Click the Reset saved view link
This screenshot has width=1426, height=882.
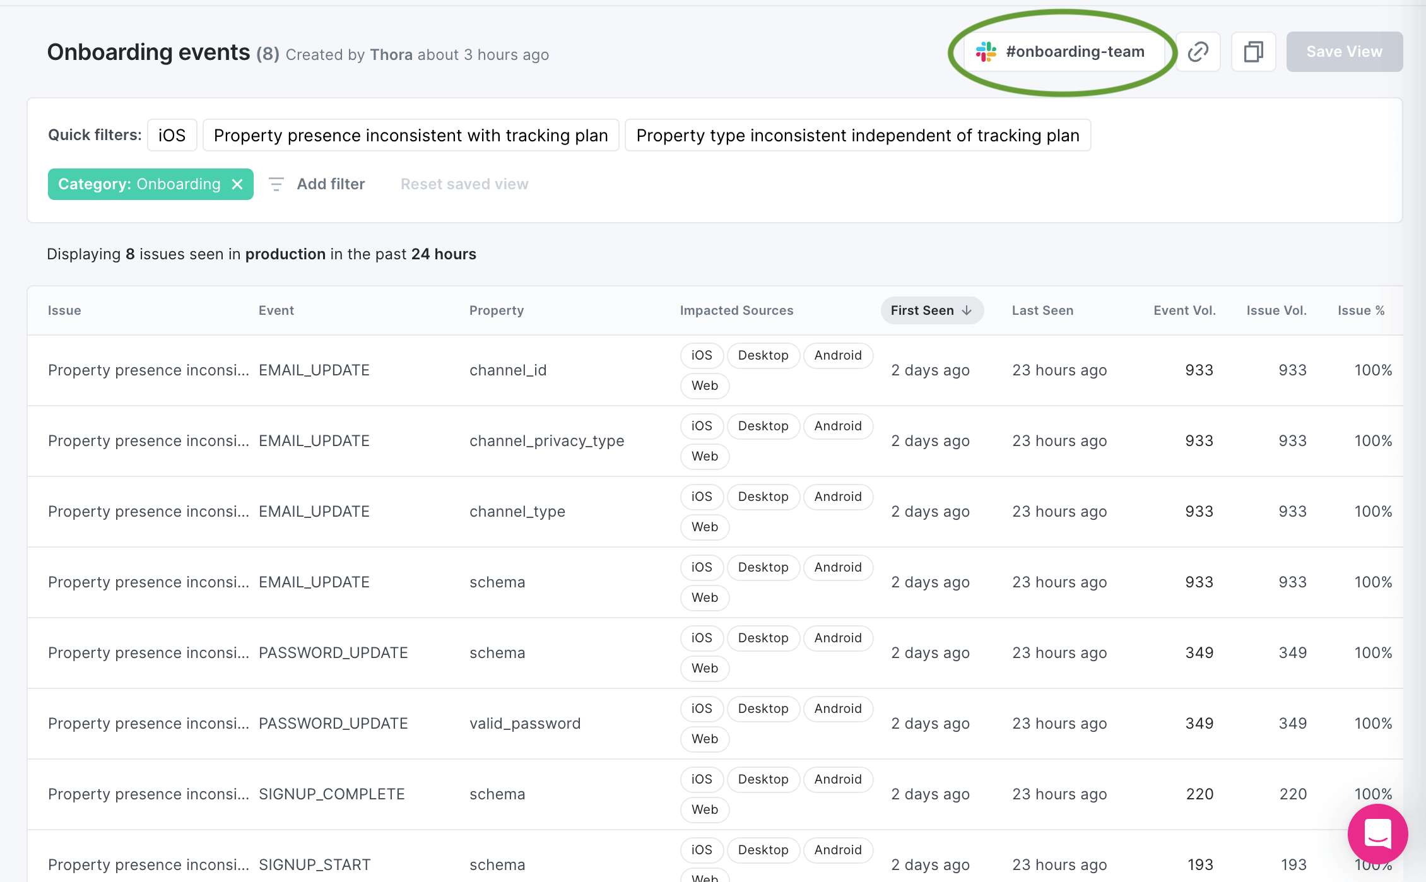point(464,184)
